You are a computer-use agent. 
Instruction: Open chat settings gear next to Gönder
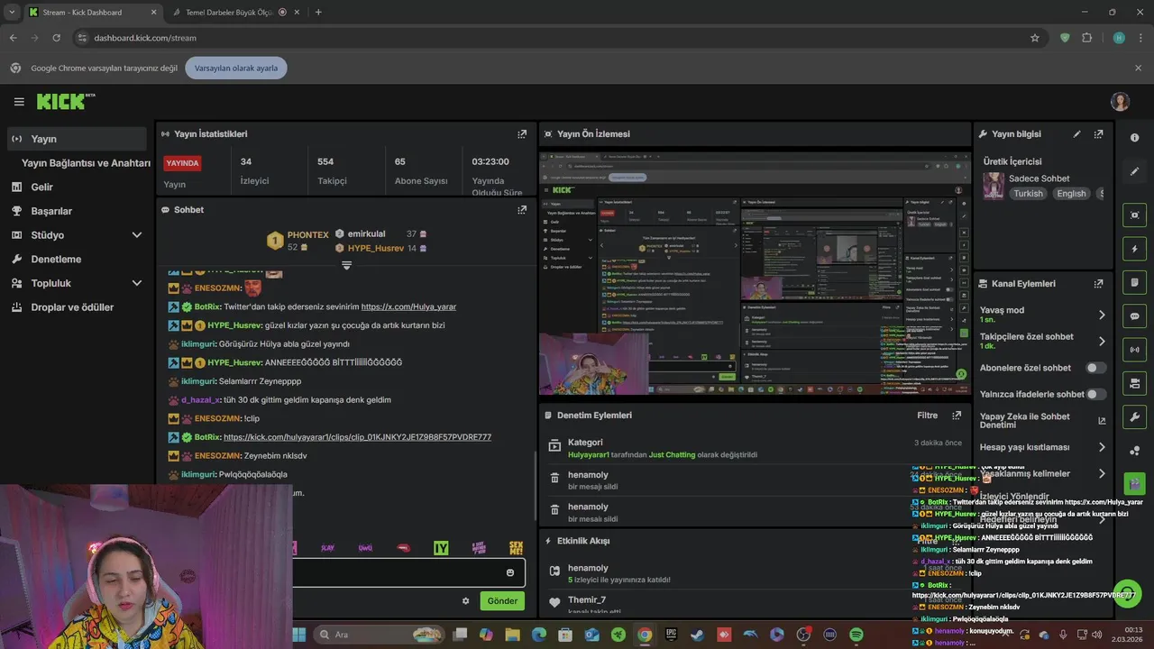tap(466, 600)
